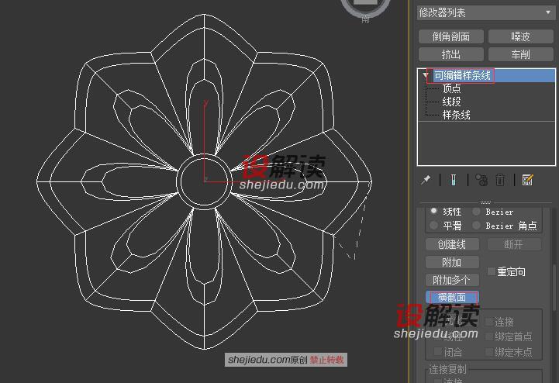Apply the 倒角剖面 modifier button

coord(451,36)
